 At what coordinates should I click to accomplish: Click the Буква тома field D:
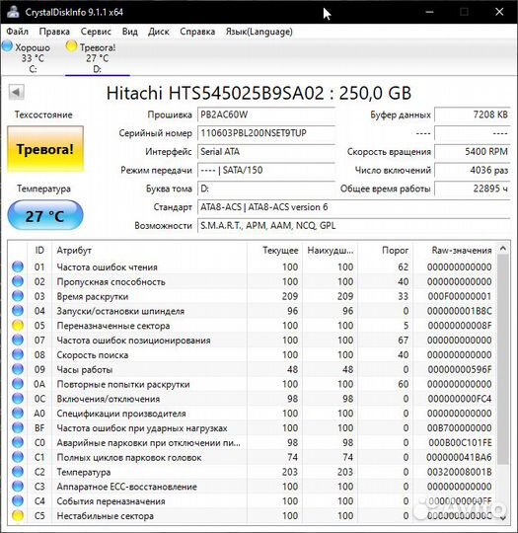tap(266, 189)
